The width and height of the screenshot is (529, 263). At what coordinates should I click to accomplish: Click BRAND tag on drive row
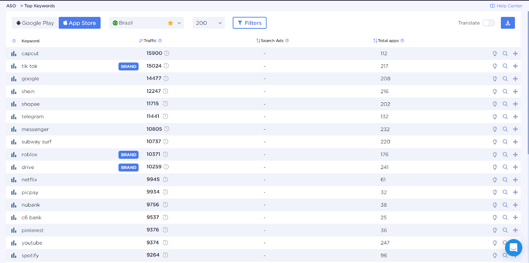click(129, 167)
